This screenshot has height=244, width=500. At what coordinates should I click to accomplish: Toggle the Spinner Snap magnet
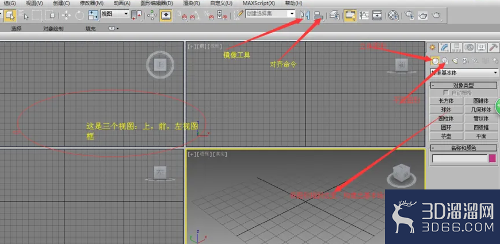[x=222, y=15]
